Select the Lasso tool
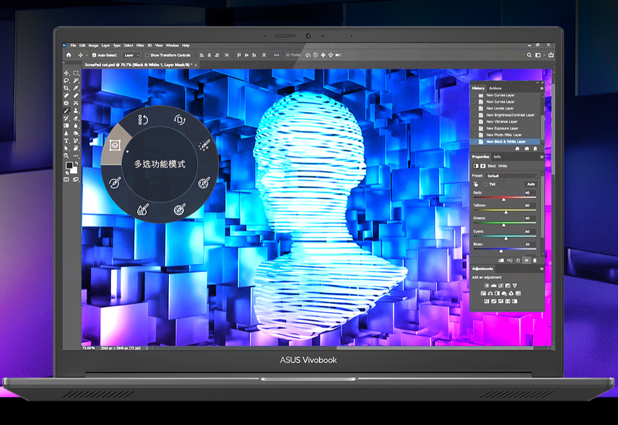This screenshot has width=618, height=425. [x=66, y=81]
